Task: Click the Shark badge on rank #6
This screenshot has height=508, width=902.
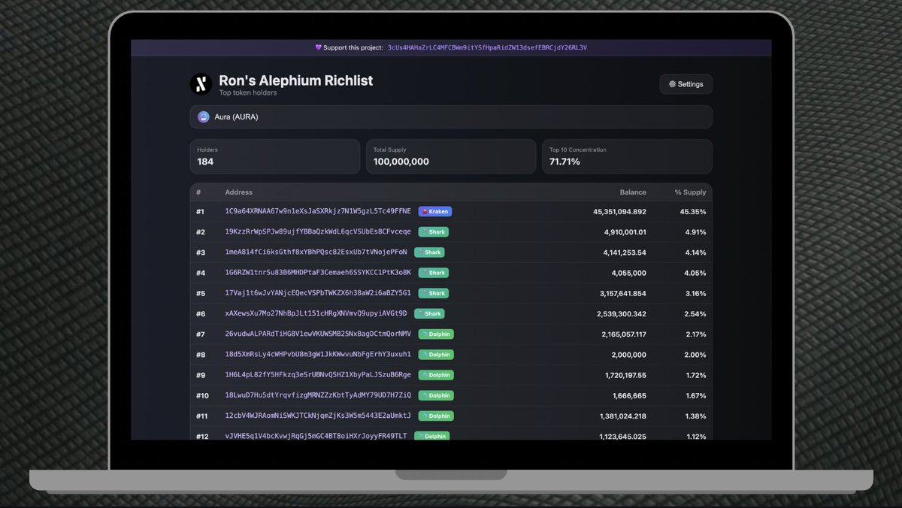Action: click(429, 313)
